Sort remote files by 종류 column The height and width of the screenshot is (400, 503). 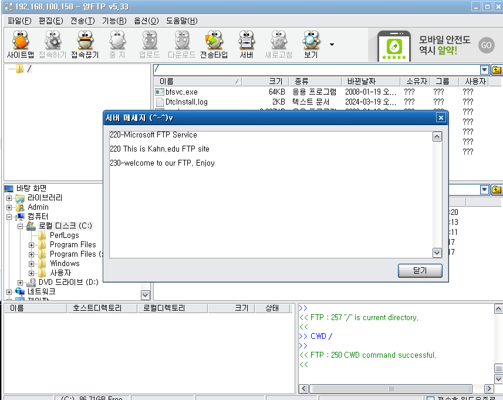click(x=315, y=82)
